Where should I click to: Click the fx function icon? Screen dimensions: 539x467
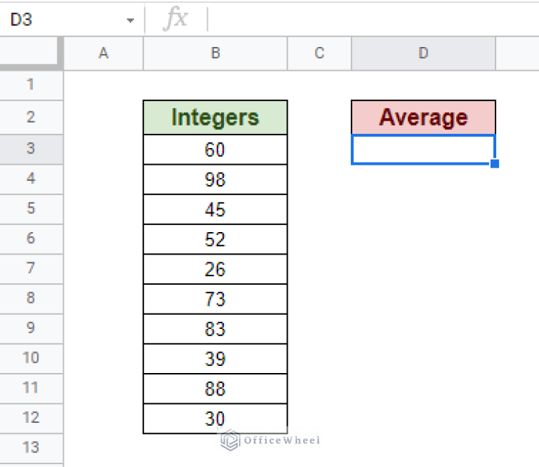coord(175,20)
